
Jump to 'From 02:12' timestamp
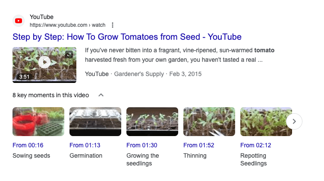[255, 145]
